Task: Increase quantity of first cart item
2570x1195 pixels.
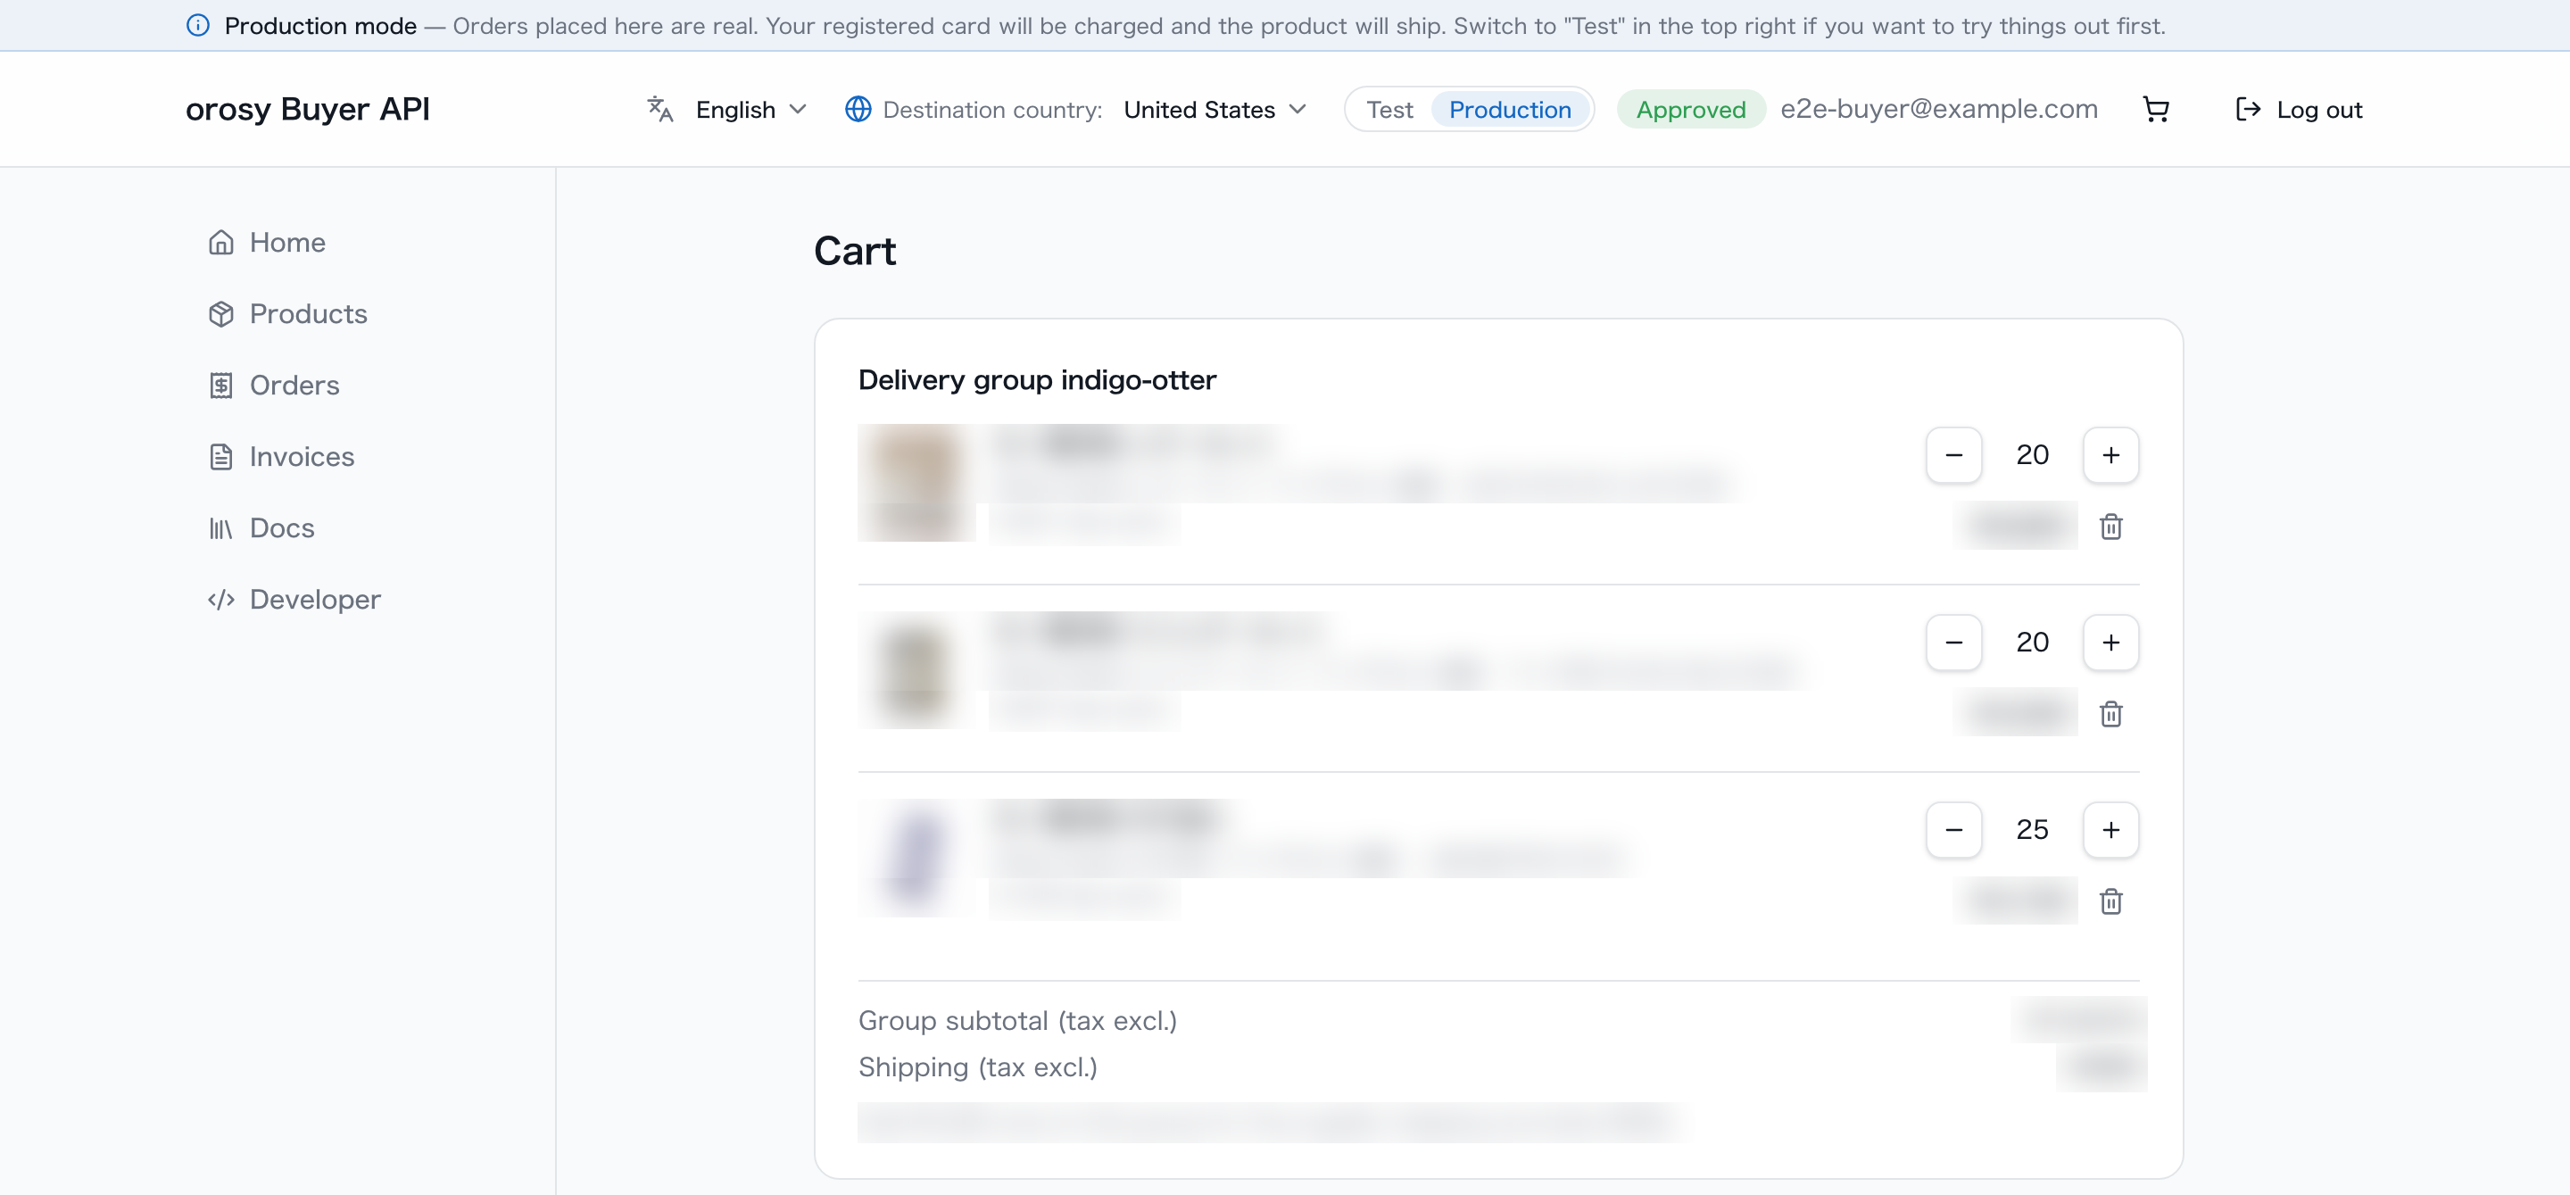Action: point(2110,455)
